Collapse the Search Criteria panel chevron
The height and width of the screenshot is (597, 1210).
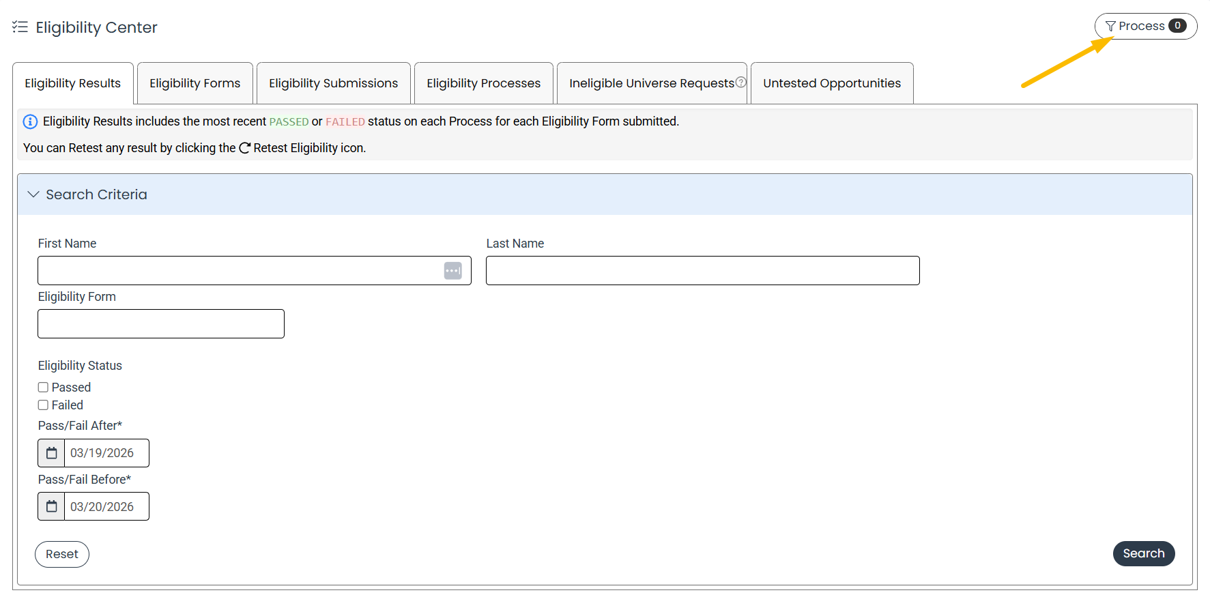coord(33,194)
